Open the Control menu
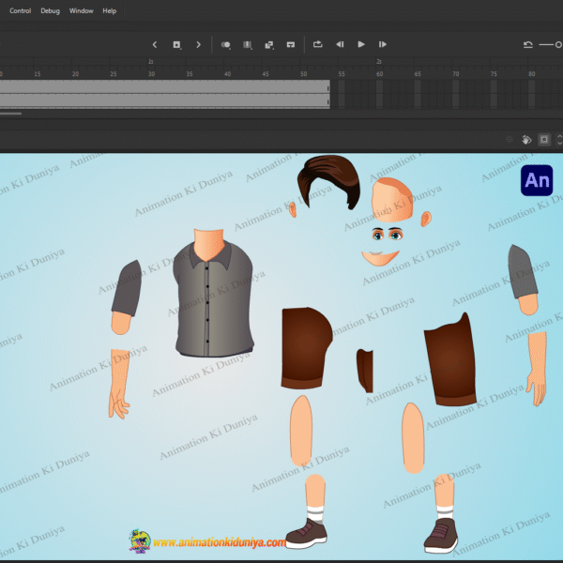Image resolution: width=563 pixels, height=563 pixels. click(20, 10)
